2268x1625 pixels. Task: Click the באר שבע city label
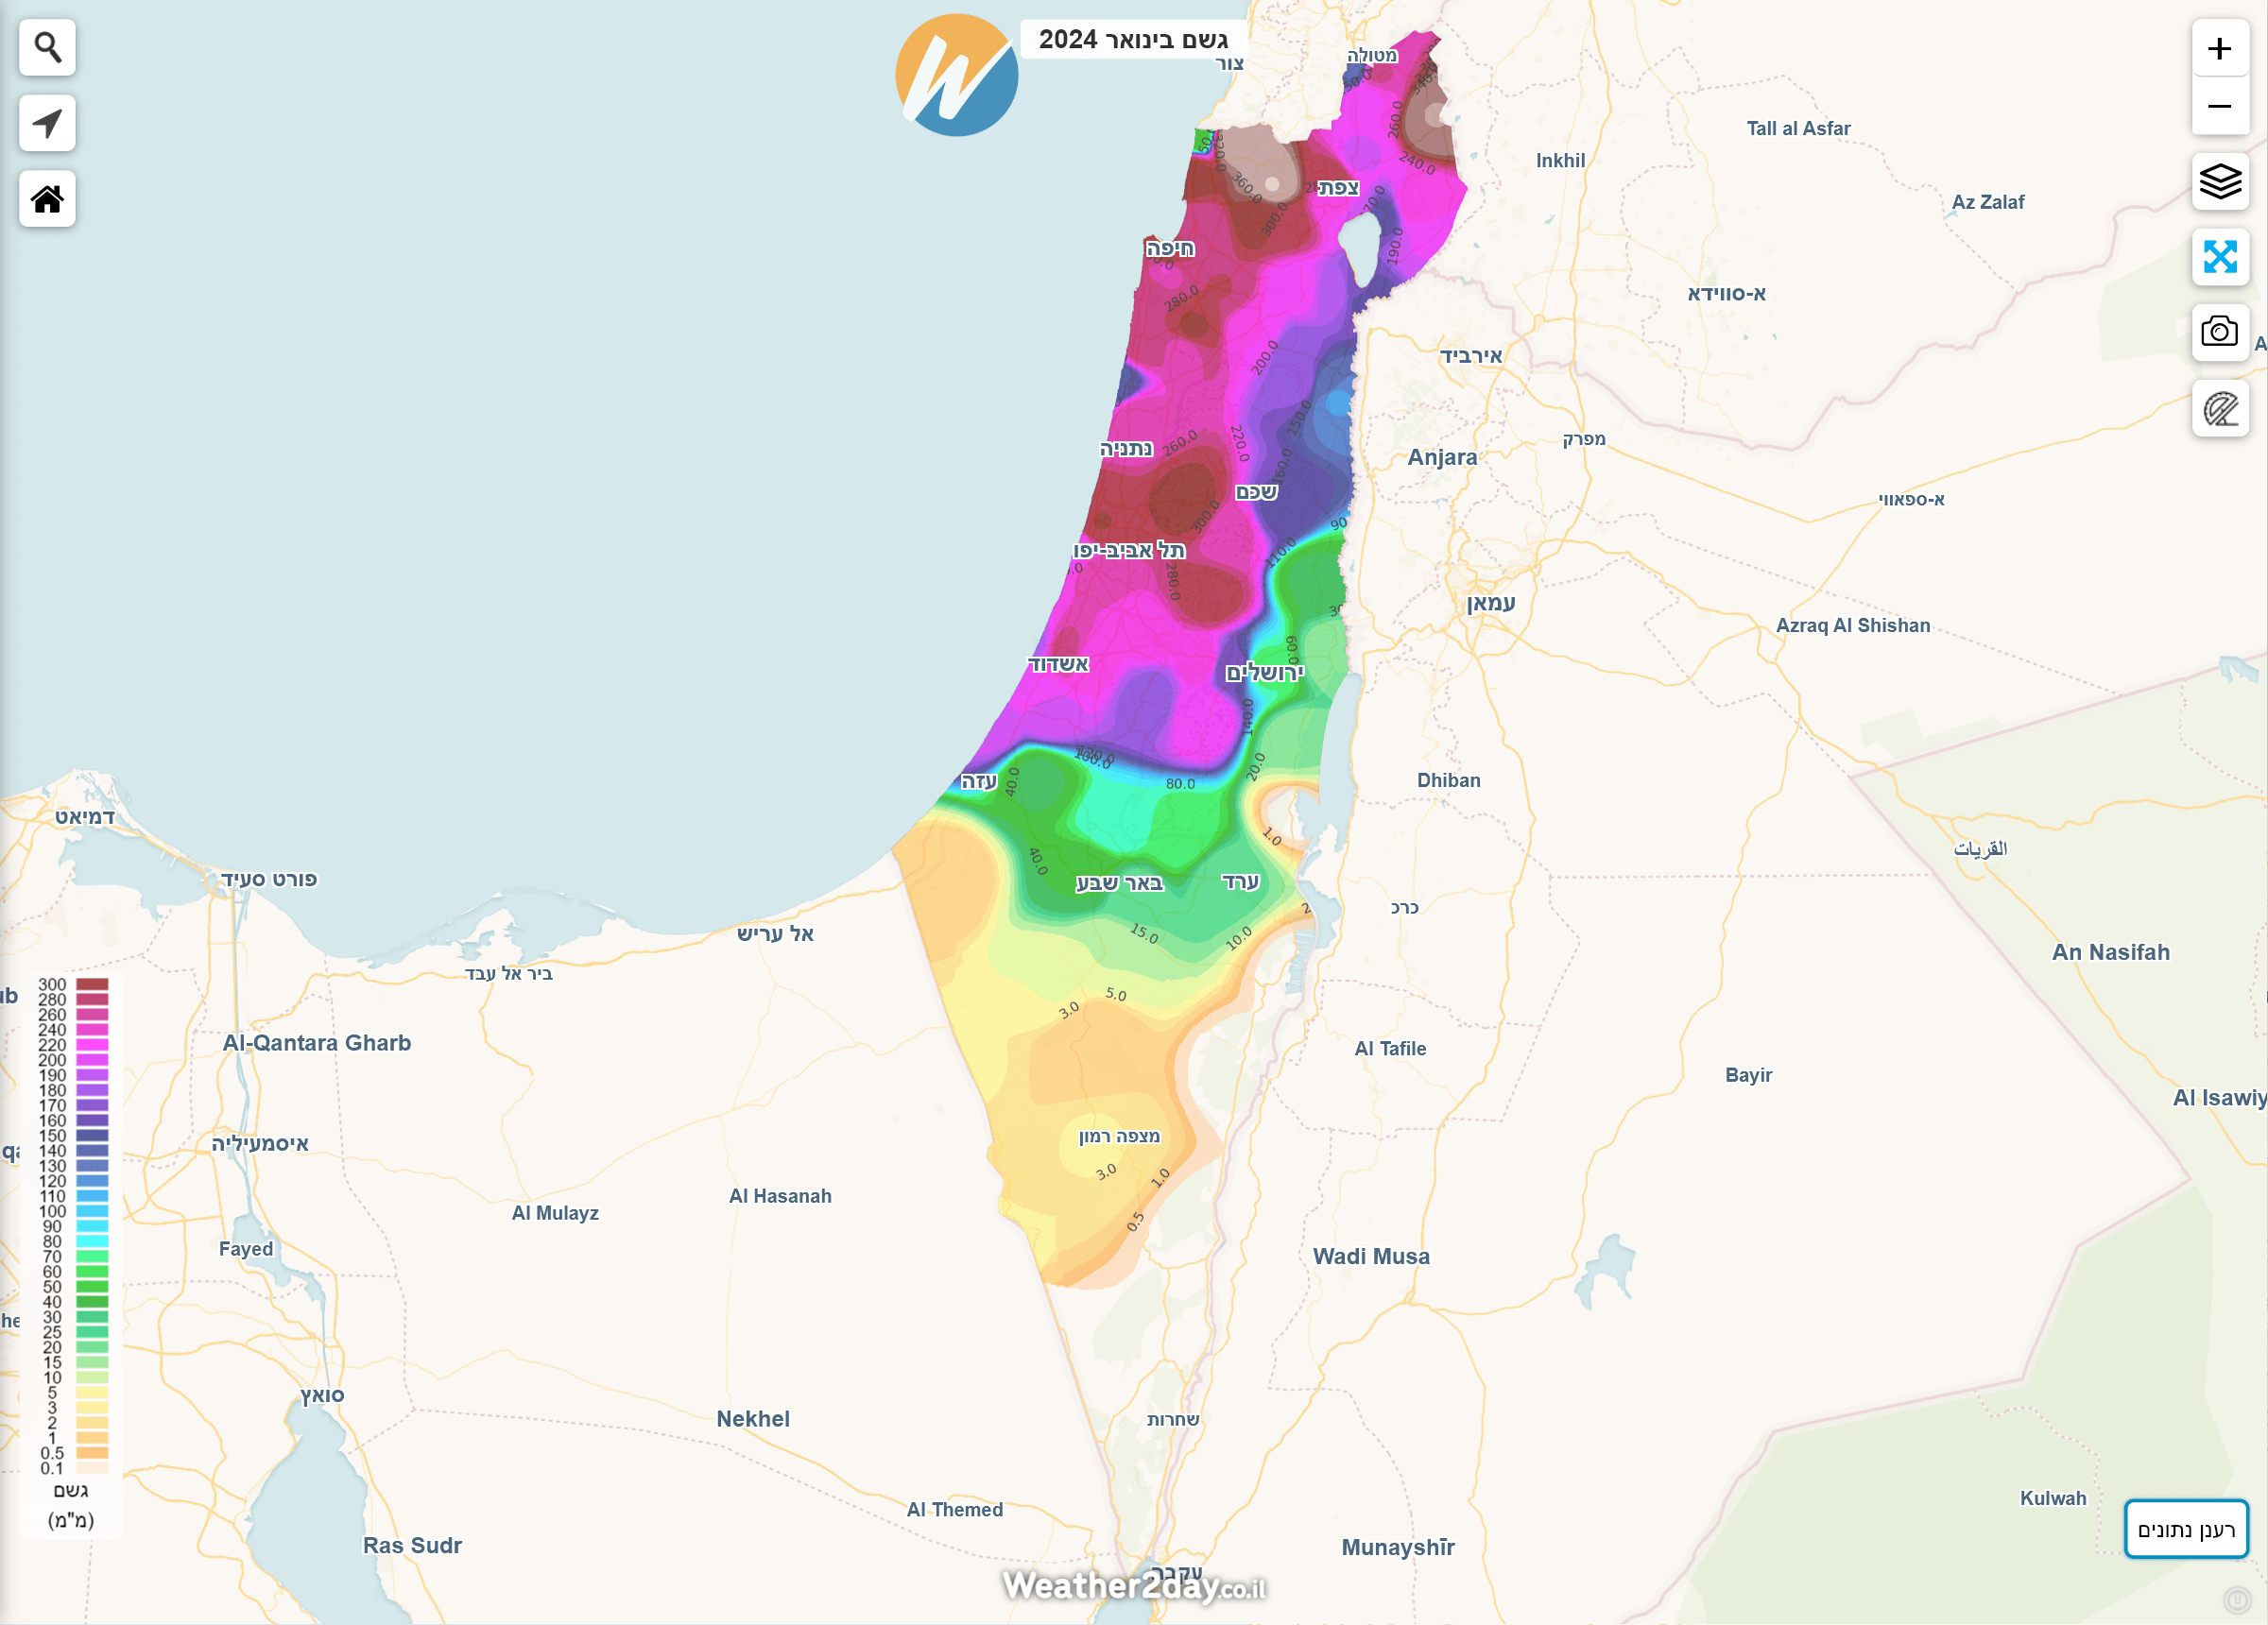pyautogui.click(x=1120, y=882)
